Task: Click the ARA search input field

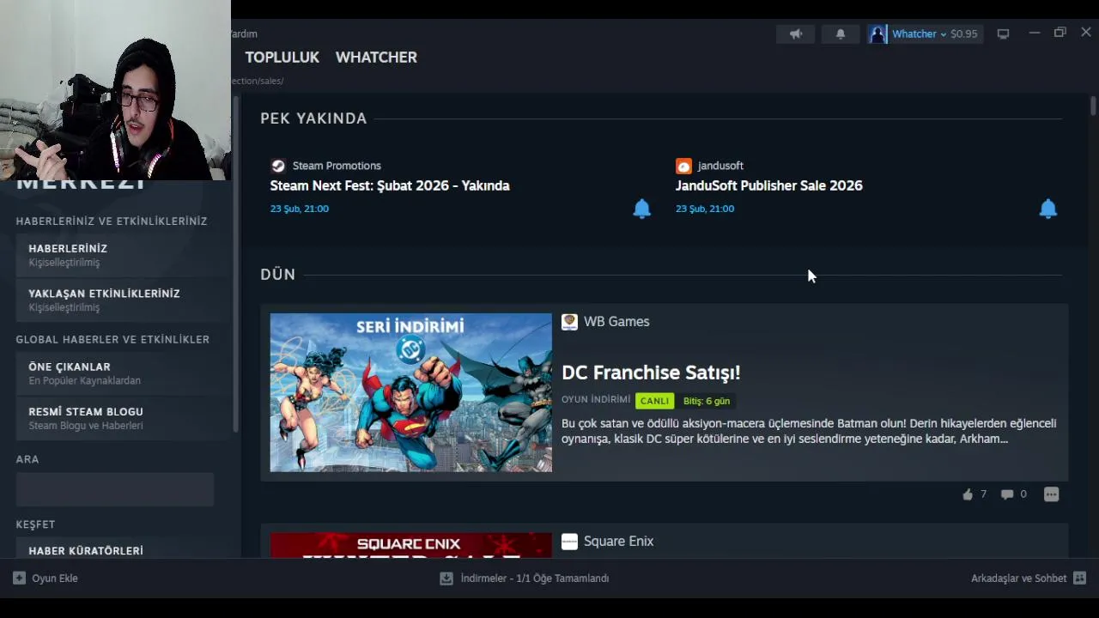Action: click(x=114, y=489)
